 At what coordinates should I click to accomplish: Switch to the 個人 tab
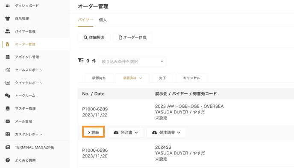(103, 20)
